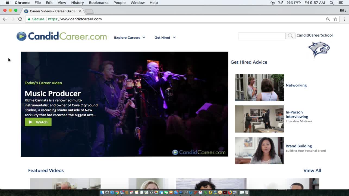The width and height of the screenshot is (349, 196).
Task: Expand the Explore Careers dropdown
Action: 130,38
